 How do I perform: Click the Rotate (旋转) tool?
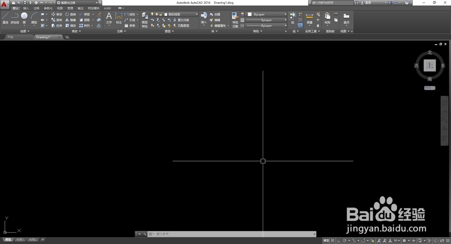[x=70, y=14]
